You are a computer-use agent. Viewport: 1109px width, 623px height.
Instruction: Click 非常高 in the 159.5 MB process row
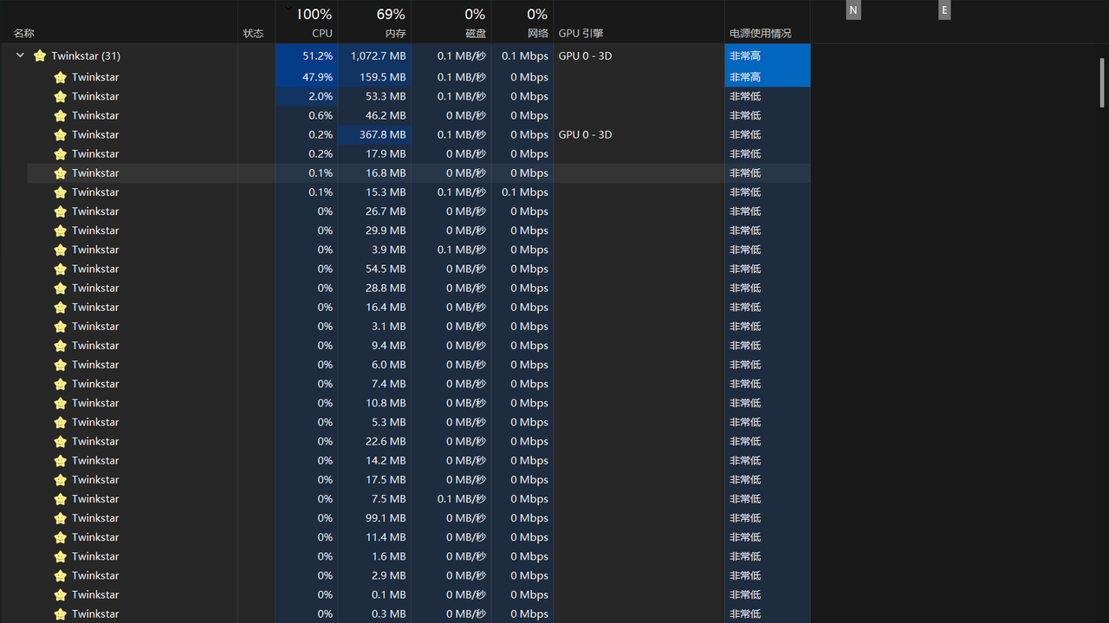coord(745,77)
